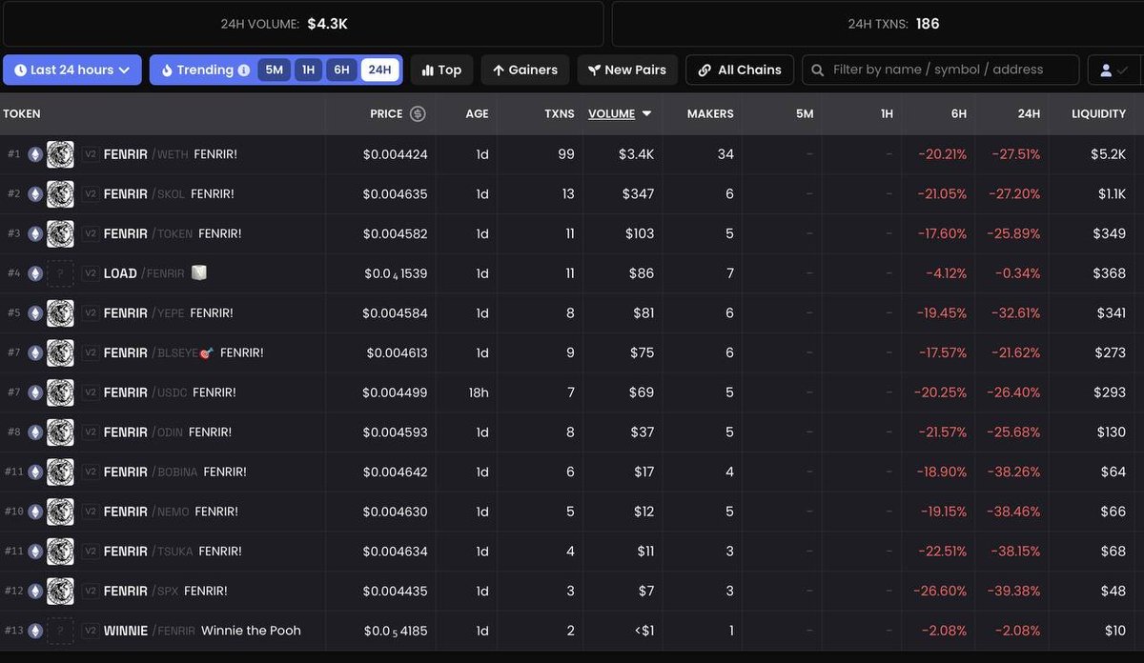Click the FENRIR logo in the FENRIR/SKOL row
Image resolution: width=1144 pixels, height=663 pixels.
[x=60, y=194]
